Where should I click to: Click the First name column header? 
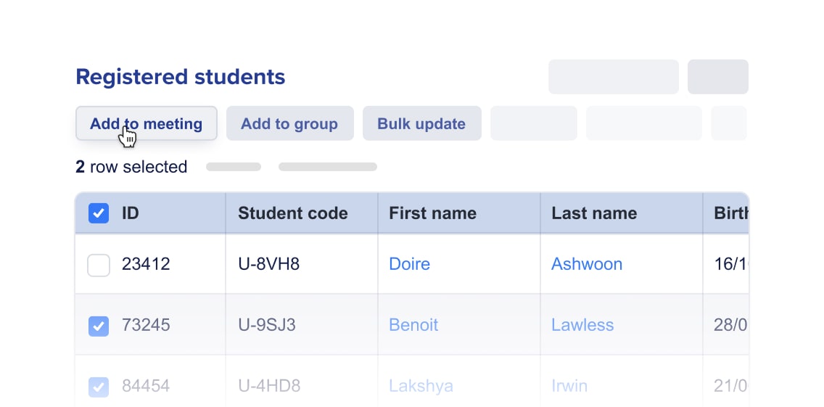[432, 213]
